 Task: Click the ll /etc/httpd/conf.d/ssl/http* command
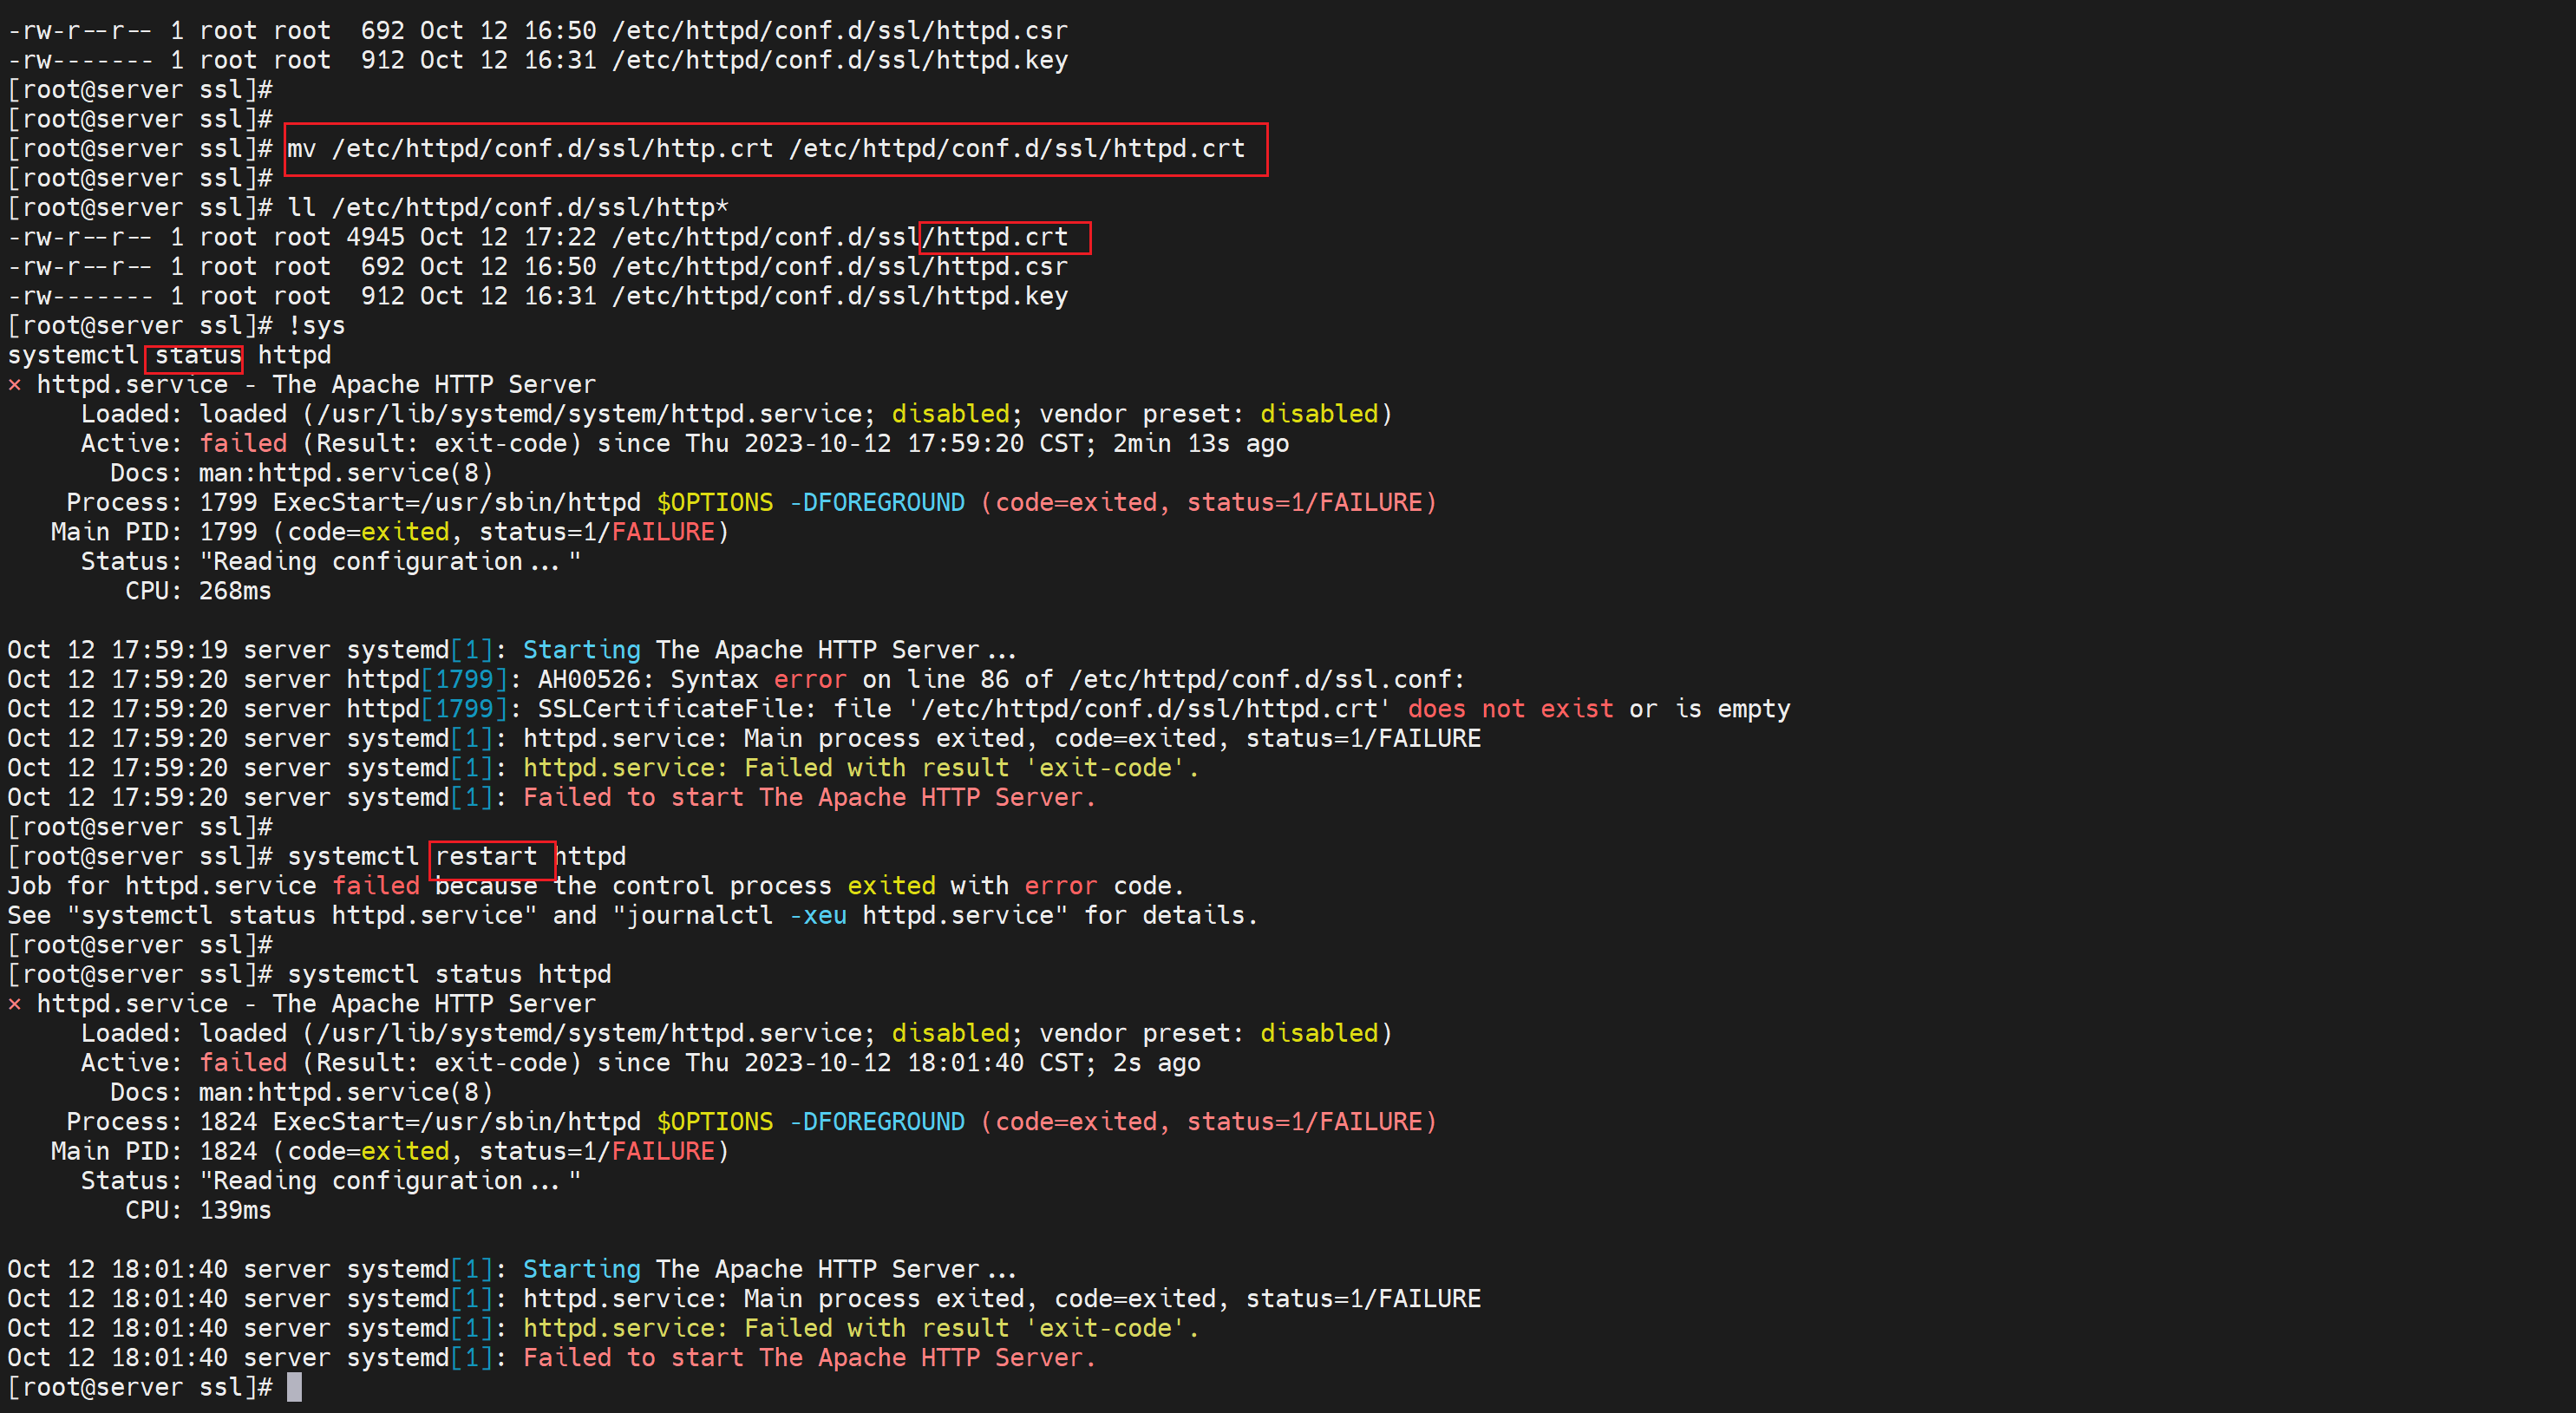(508, 208)
